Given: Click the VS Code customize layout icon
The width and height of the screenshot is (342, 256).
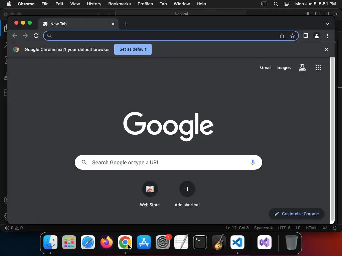Looking at the screenshot, I should pyautogui.click(x=335, y=14).
